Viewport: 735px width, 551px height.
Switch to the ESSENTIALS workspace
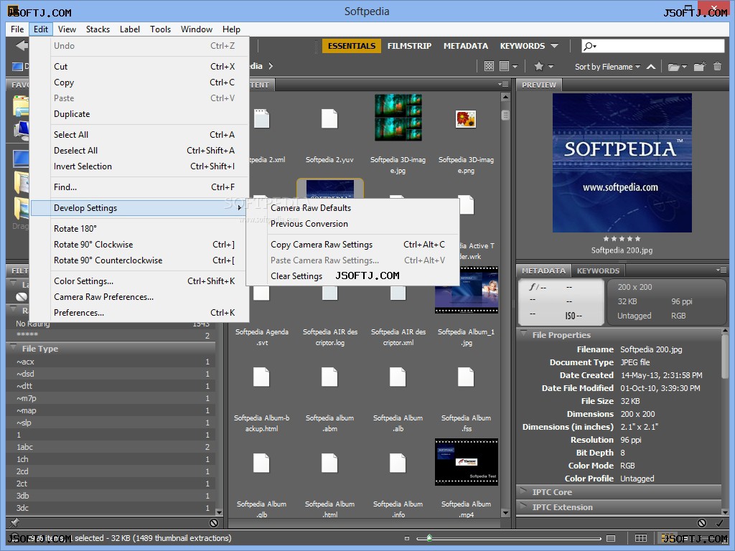pos(352,46)
